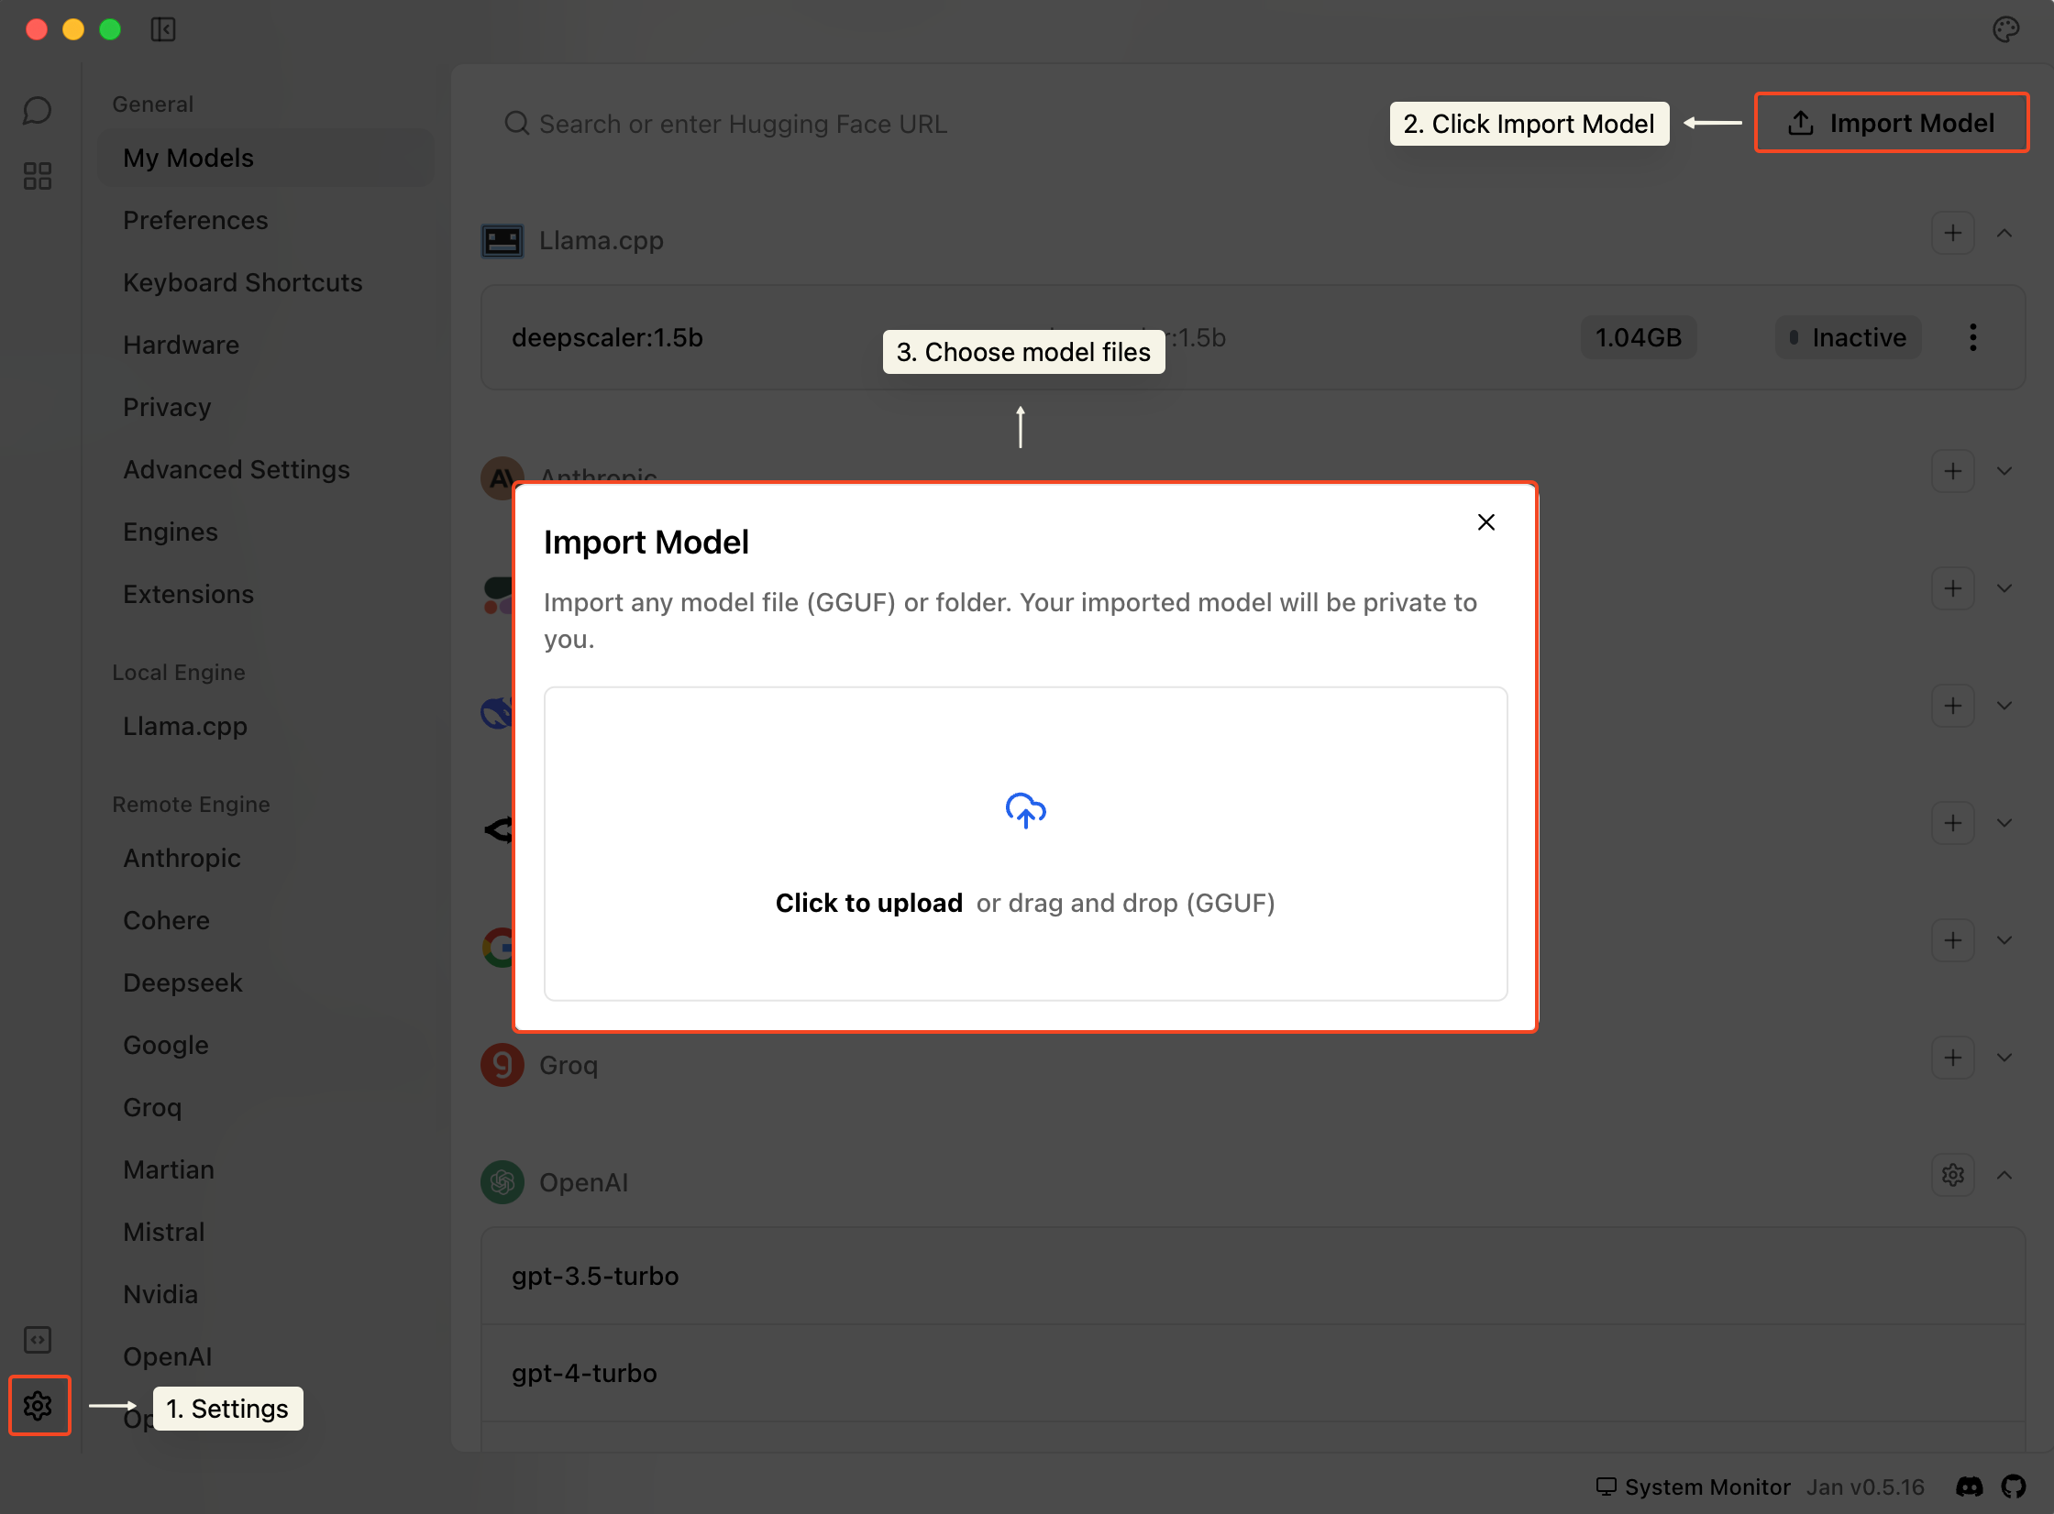
Task: Collapse the Llama.cpp section
Action: point(2004,234)
